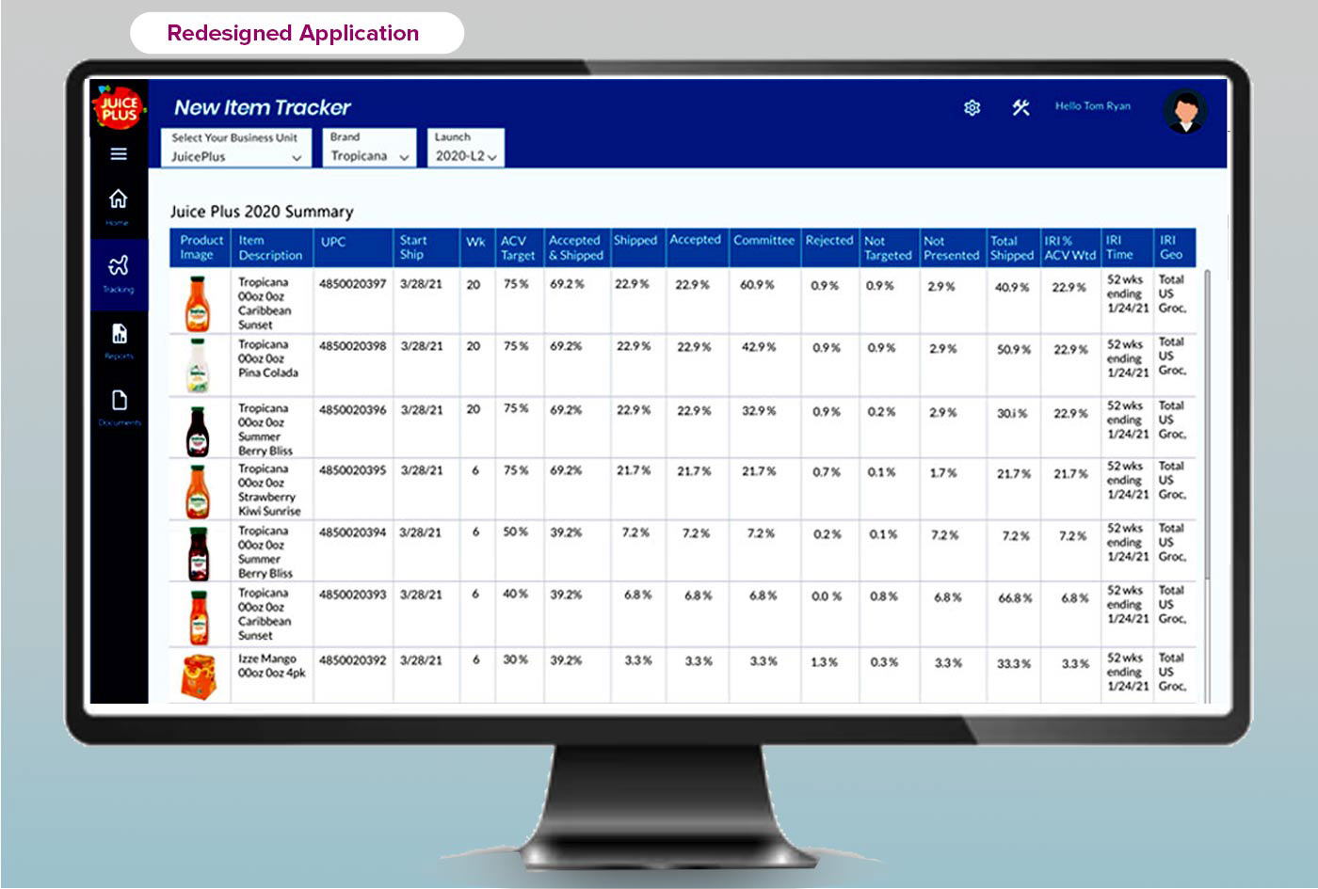Open Reports from the sidebar
This screenshot has width=1318, height=889.
pyautogui.click(x=119, y=341)
